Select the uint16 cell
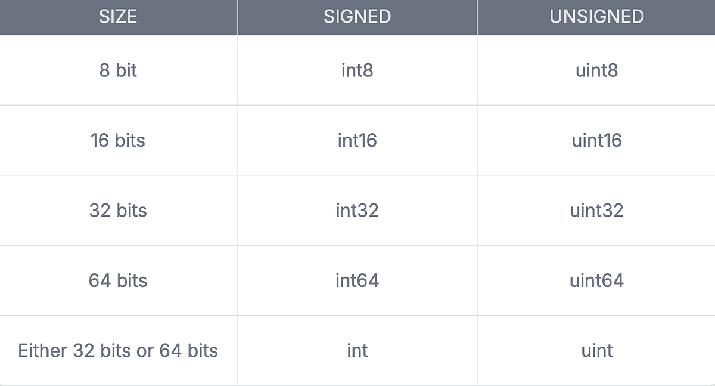Viewport: 715px width, 386px height. 596,140
